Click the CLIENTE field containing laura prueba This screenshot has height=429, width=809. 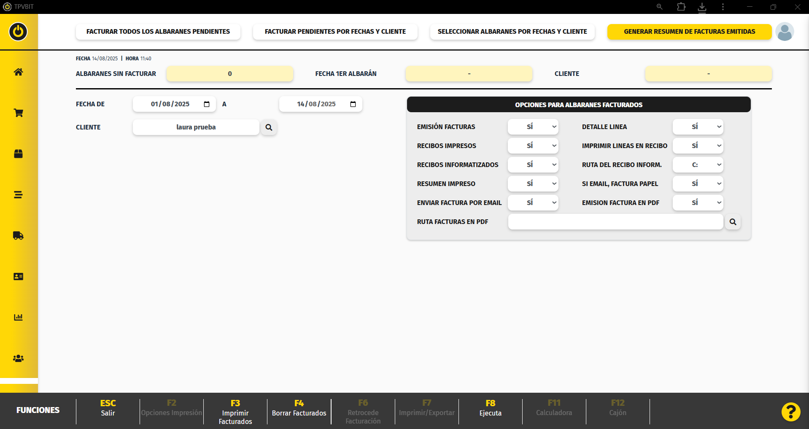pyautogui.click(x=196, y=127)
